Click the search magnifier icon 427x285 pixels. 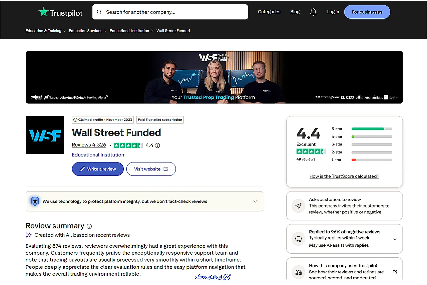99,12
